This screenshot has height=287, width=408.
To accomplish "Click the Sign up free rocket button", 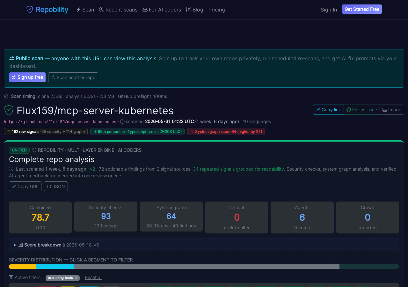I will pyautogui.click(x=27, y=77).
